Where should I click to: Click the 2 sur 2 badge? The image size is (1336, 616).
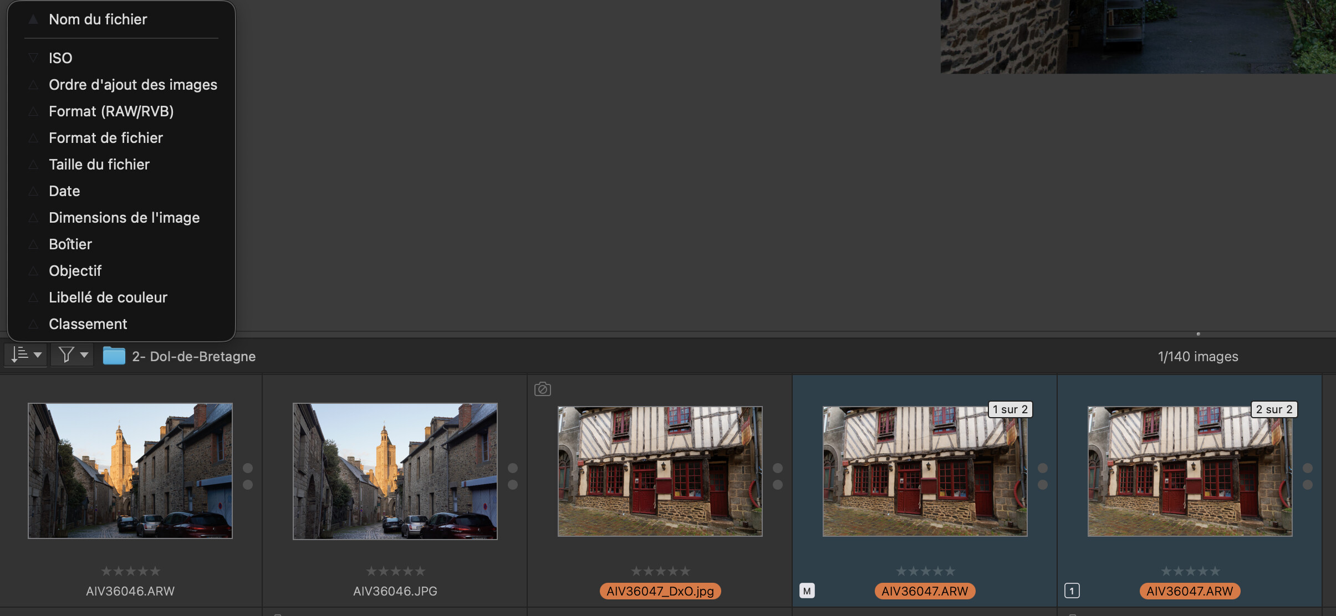tap(1273, 409)
